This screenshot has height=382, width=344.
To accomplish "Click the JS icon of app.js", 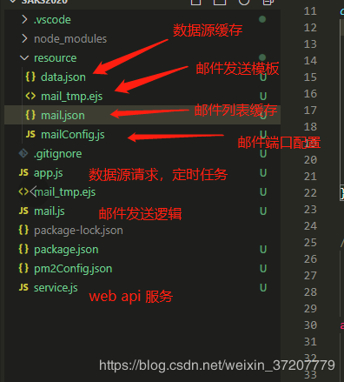I will [x=23, y=172].
